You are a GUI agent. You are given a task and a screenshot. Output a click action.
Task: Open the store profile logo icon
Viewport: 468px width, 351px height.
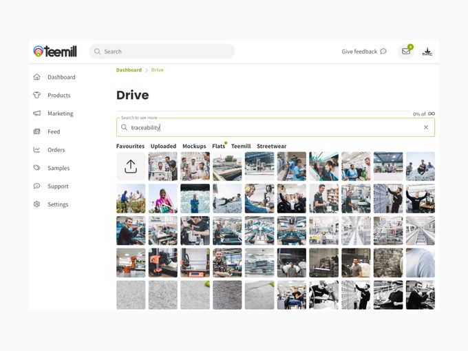coord(427,52)
